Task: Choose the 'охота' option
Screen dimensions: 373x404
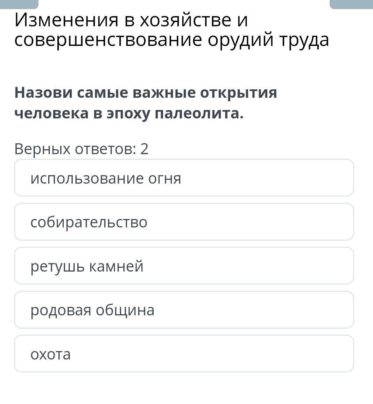Action: pos(184,354)
